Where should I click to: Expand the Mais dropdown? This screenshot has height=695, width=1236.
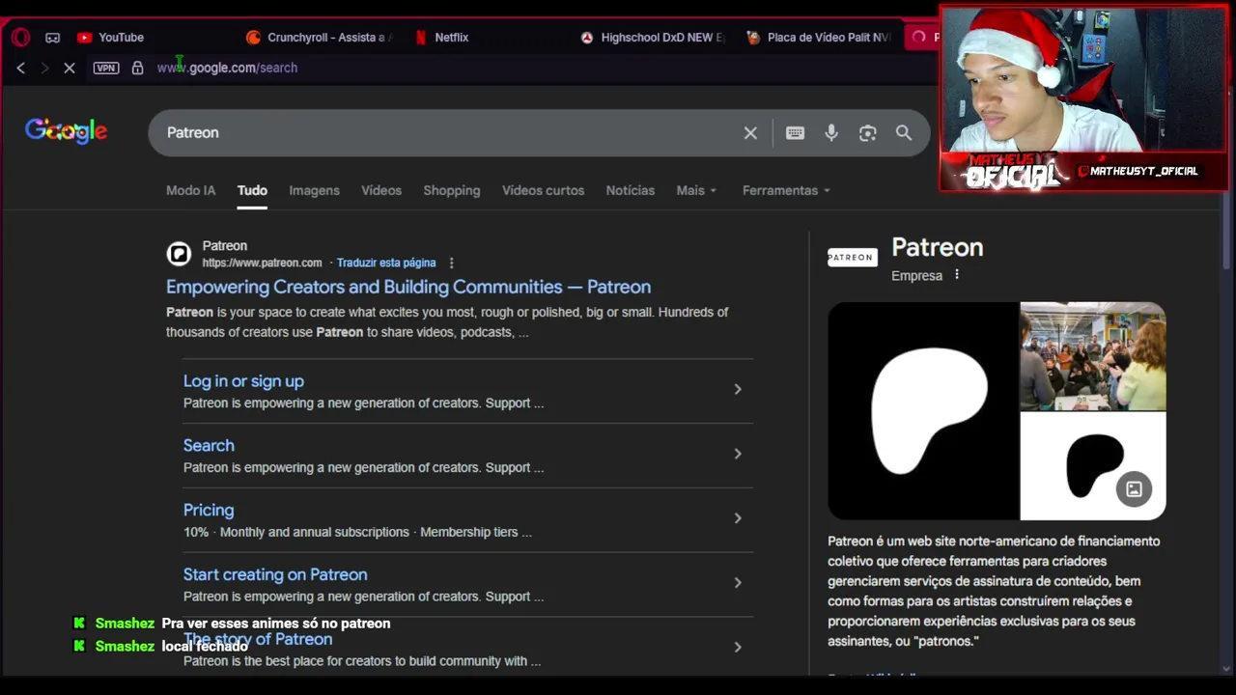tap(696, 190)
